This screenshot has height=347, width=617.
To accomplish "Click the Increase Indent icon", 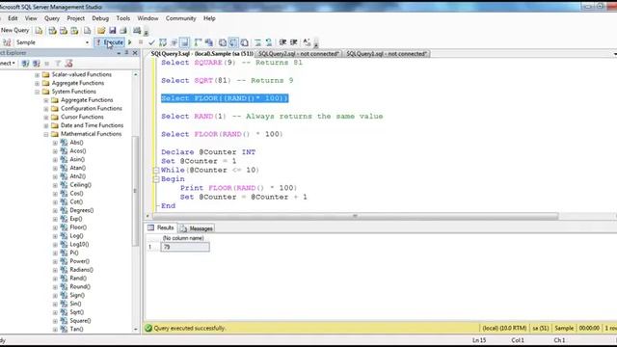I will click(x=293, y=42).
